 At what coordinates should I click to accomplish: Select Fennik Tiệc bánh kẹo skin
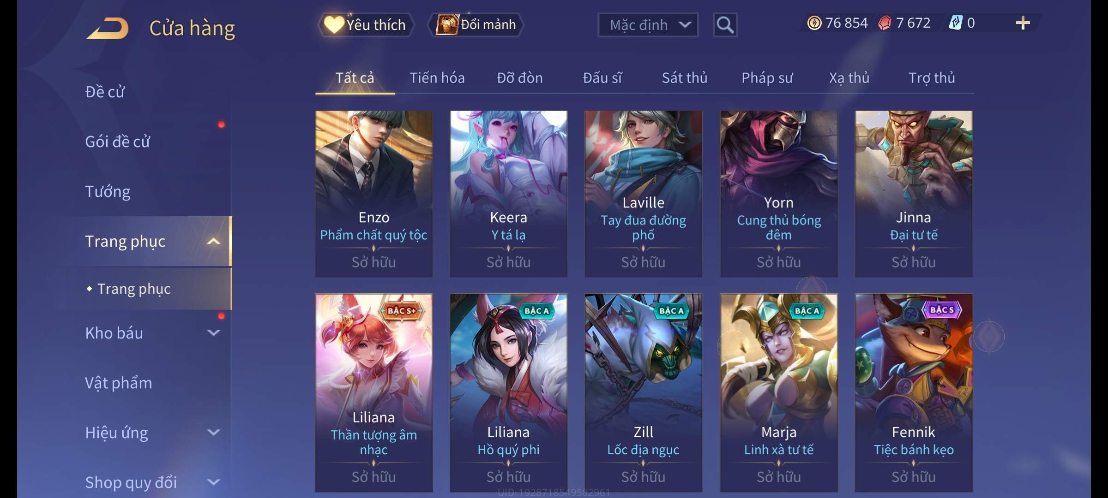pyautogui.click(x=914, y=393)
